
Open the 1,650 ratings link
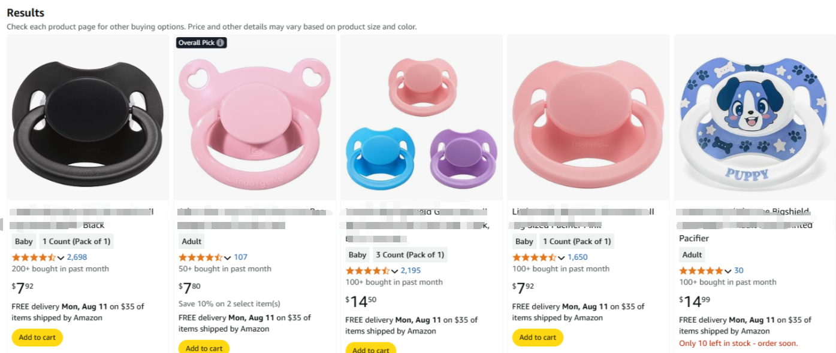click(x=577, y=257)
